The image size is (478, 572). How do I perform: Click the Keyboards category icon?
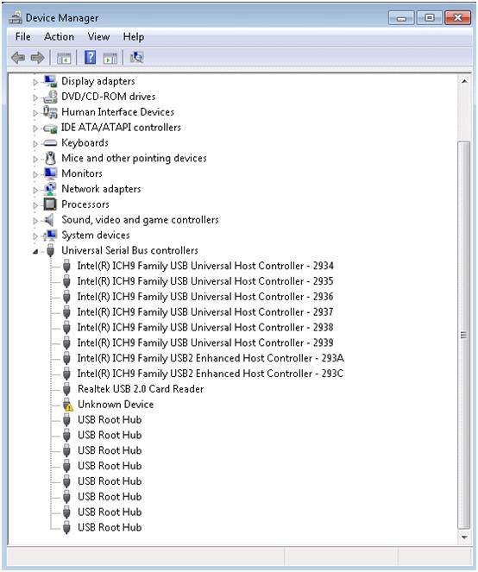click(x=50, y=143)
